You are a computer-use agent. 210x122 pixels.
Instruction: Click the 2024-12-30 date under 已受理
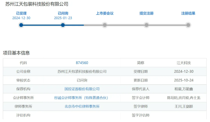pyautogui.click(x=21, y=18)
